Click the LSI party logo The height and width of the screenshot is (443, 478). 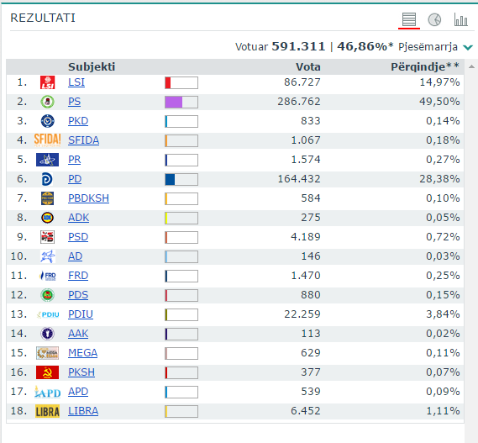coord(48,82)
